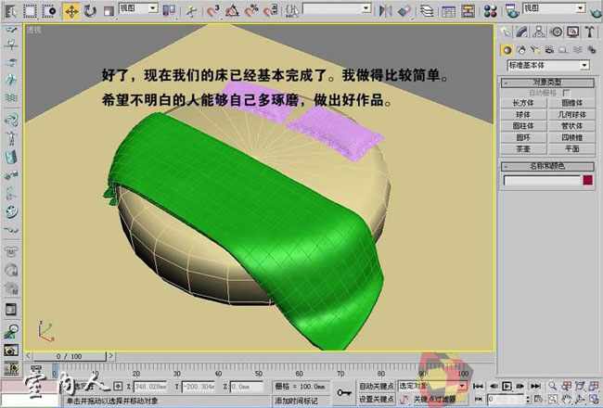Toggle the window/crossing selection icon

[49, 11]
